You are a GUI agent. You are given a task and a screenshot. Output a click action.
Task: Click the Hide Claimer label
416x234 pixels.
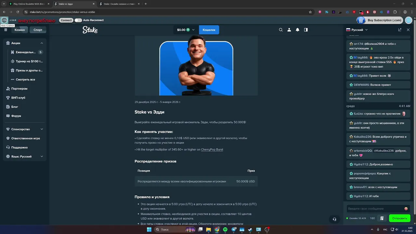(x=7, y=25)
